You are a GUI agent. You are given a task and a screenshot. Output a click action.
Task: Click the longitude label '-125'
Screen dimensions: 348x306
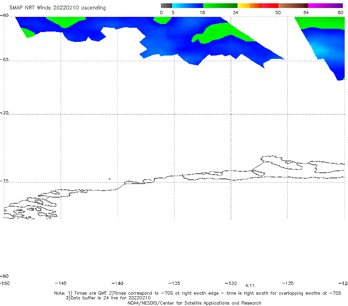(x=288, y=283)
